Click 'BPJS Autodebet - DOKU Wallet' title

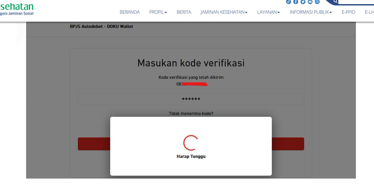[x=102, y=26]
